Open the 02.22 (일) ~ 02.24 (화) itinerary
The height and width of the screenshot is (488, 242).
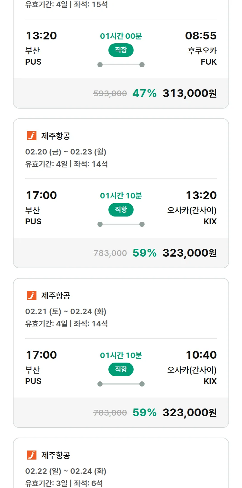(66, 471)
